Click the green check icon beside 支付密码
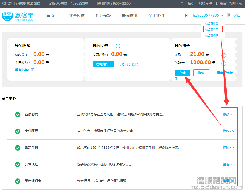The width and height of the screenshot is (245, 191). point(18,131)
